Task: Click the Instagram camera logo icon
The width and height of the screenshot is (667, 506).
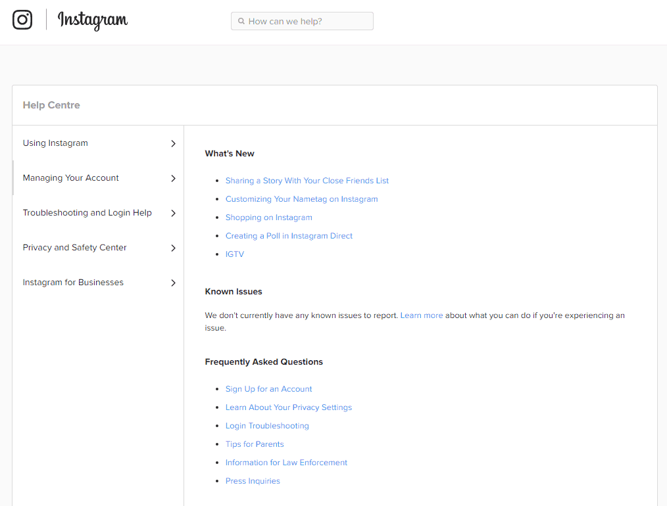Action: (22, 20)
